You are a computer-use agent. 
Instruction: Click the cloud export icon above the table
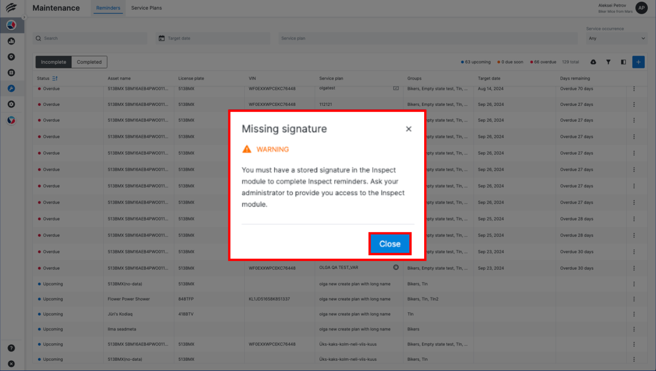coord(593,62)
